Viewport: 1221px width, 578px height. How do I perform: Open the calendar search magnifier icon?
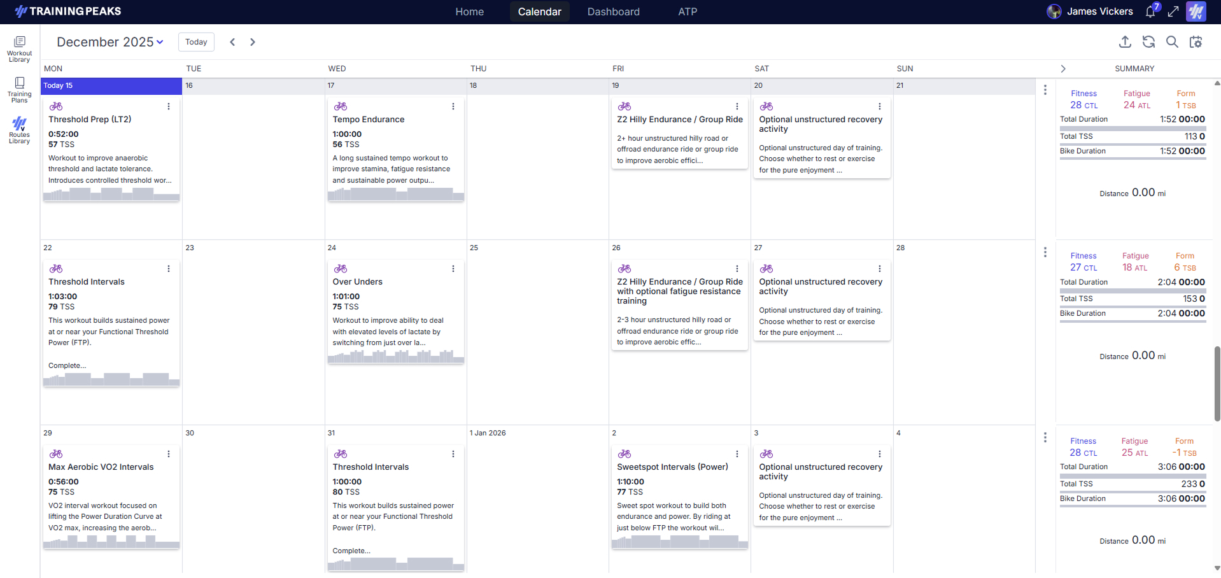tap(1172, 42)
